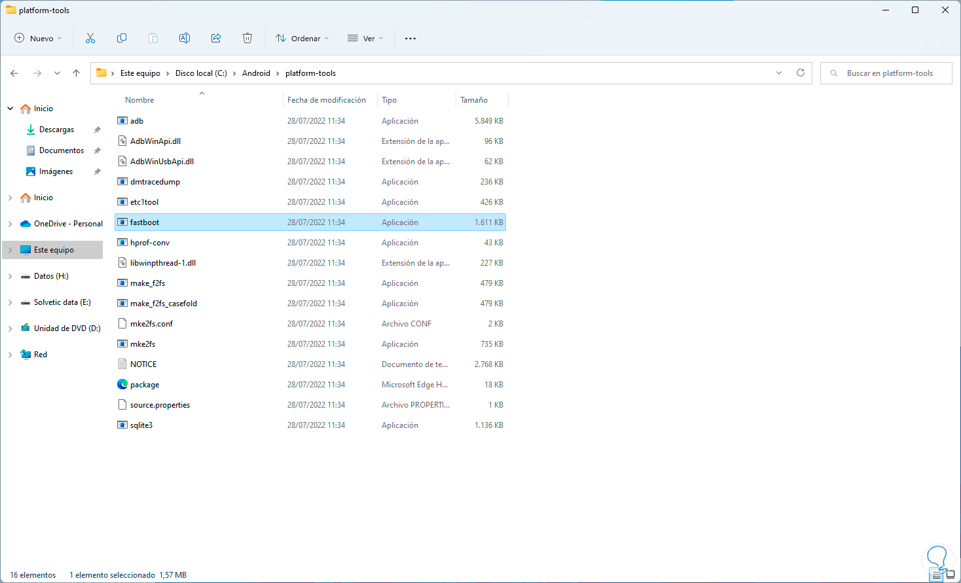Unpin Imágenes from quick access
The height and width of the screenshot is (583, 961).
[98, 171]
